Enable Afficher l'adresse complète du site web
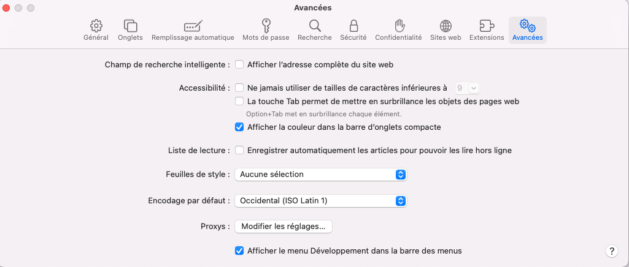Image resolution: width=629 pixels, height=267 pixels. (x=240, y=64)
